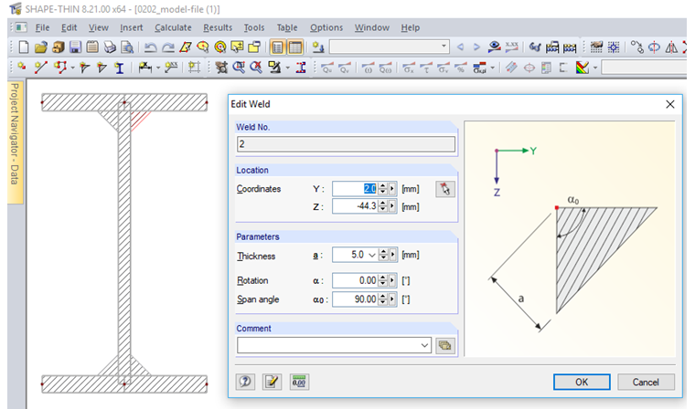Show equivalent stress sigma-v icon
Screen dimensions: 695x409
coord(444,68)
